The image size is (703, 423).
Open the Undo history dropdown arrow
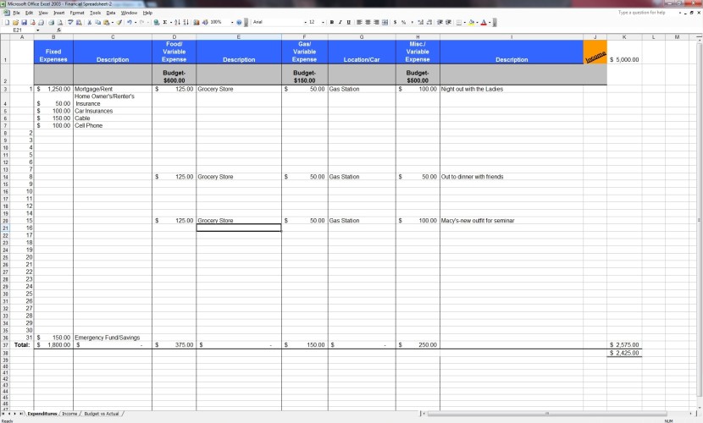(136, 22)
